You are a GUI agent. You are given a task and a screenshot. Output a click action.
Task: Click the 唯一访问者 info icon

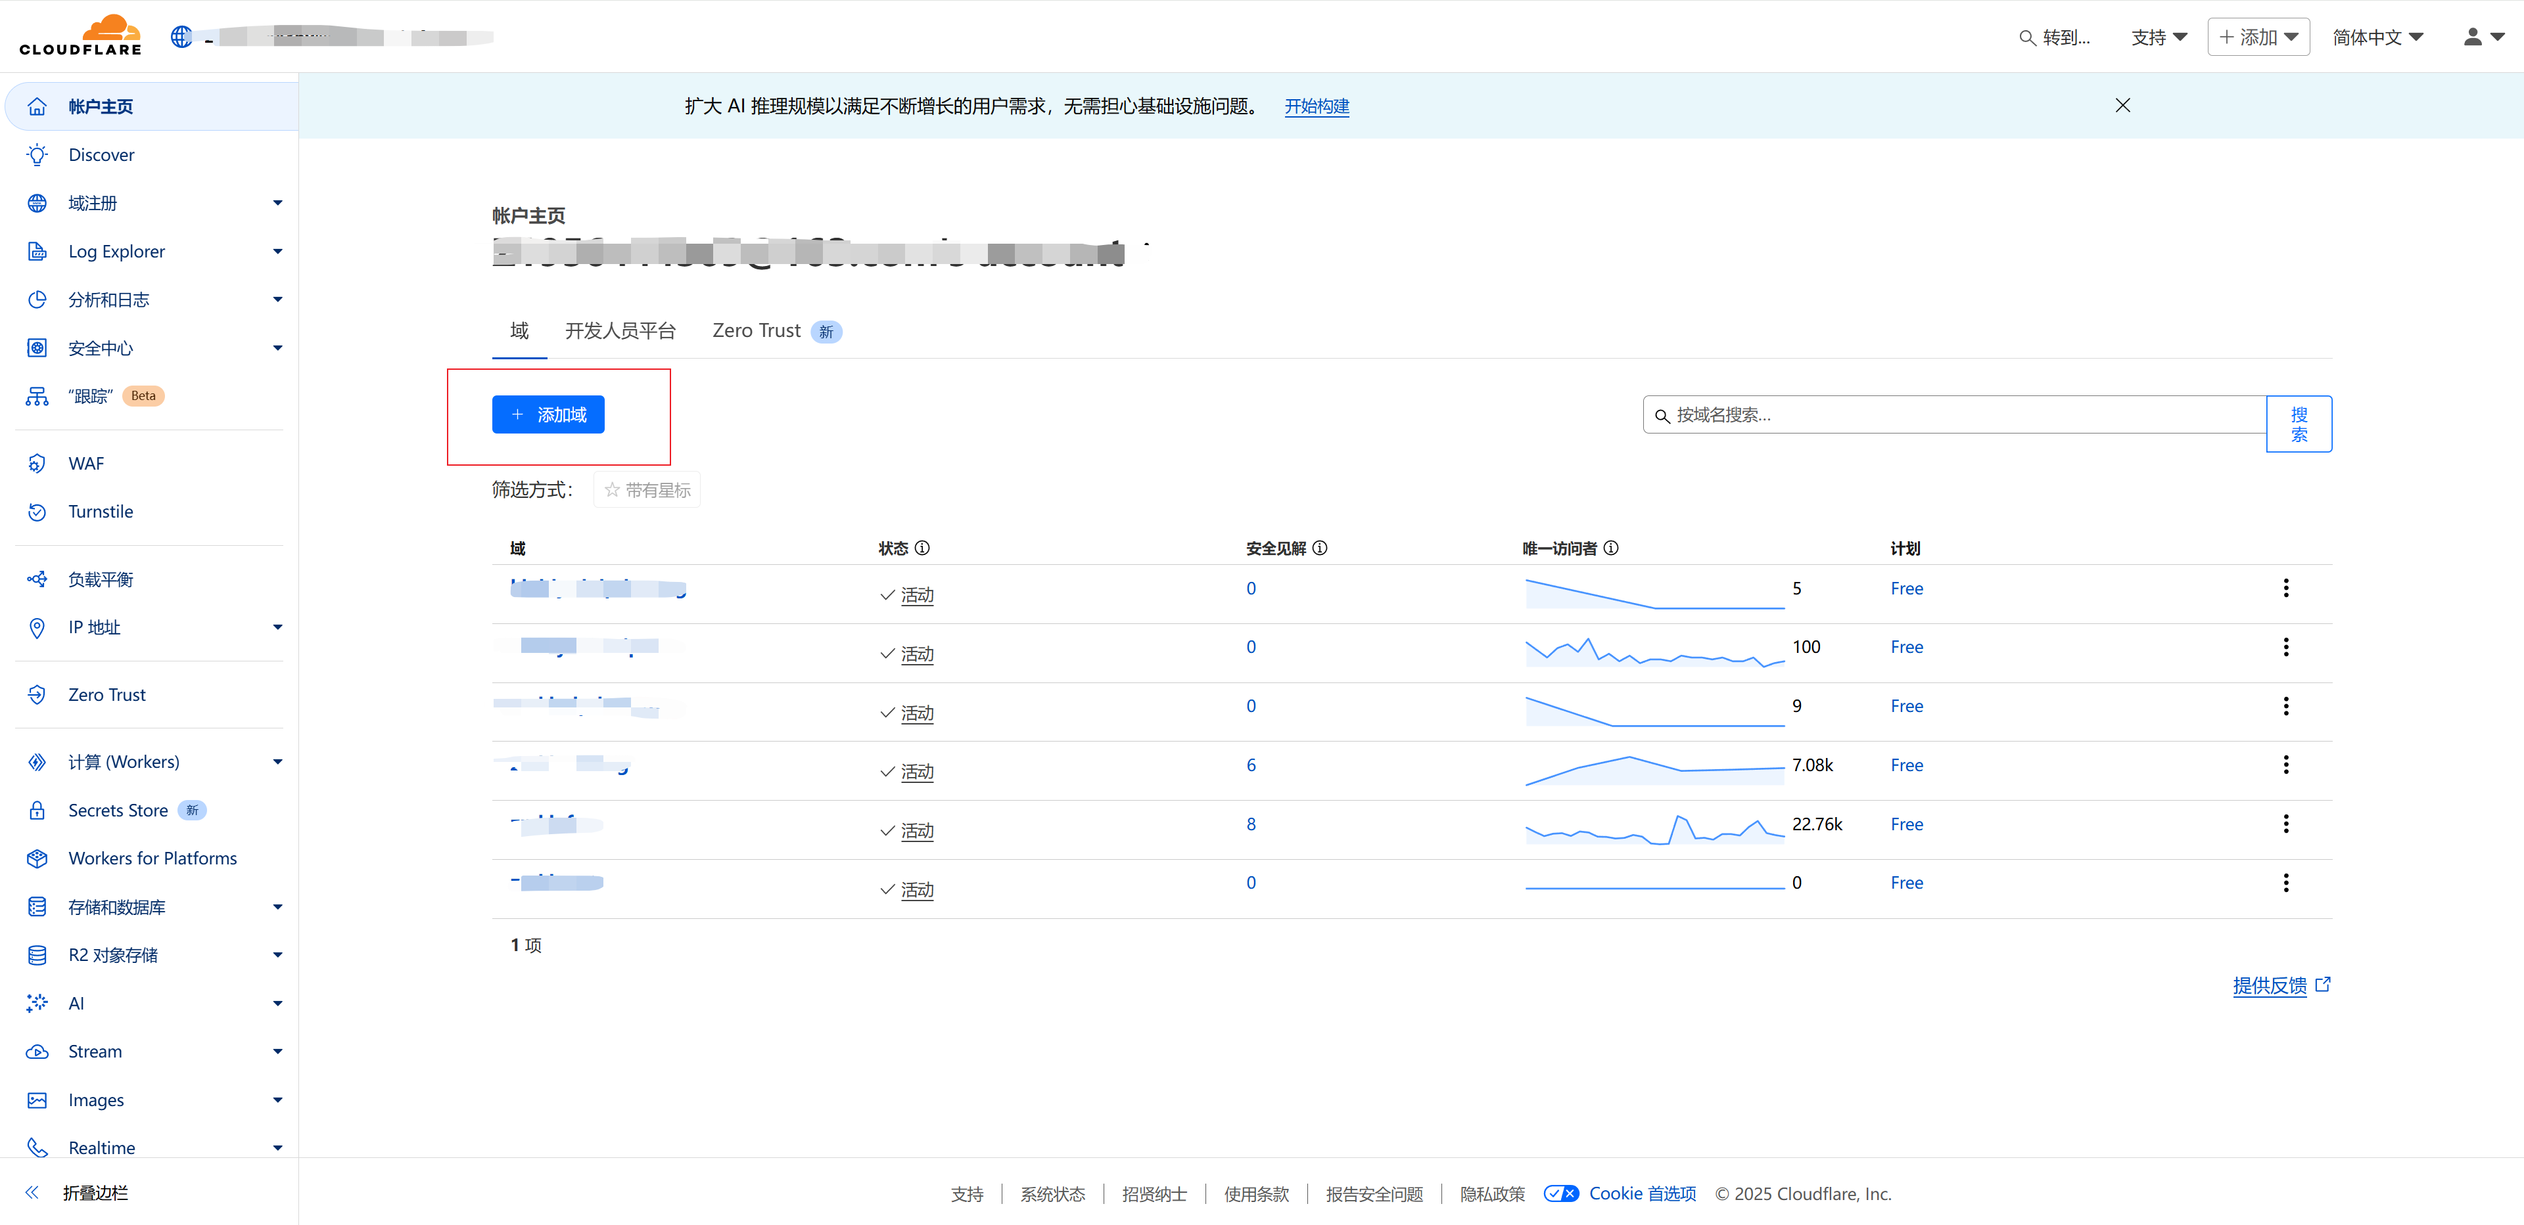(1611, 548)
